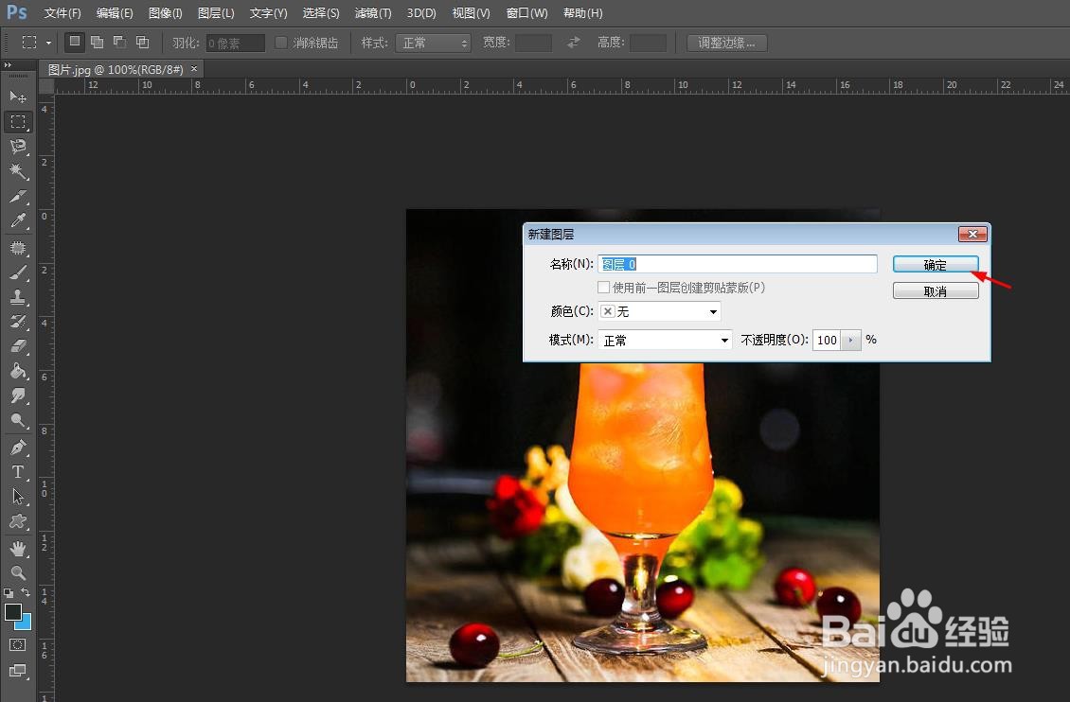Viewport: 1070px width, 702px height.
Task: Open the 样式 style dropdown
Action: click(434, 43)
